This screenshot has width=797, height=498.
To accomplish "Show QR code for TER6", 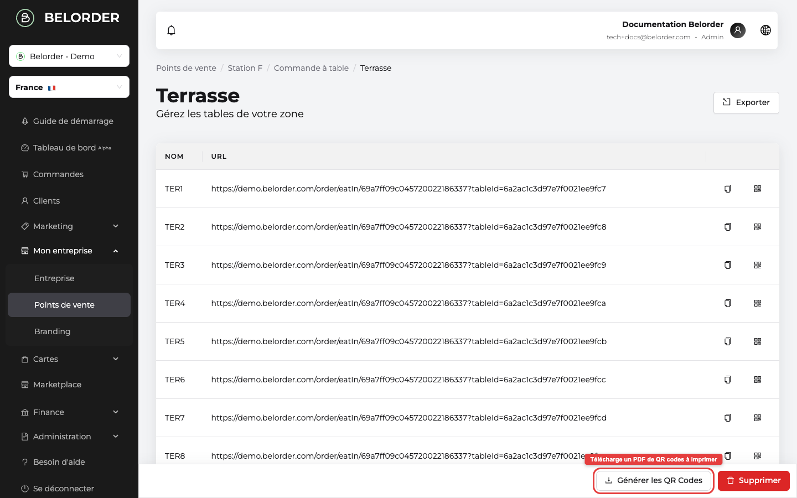I will (758, 380).
